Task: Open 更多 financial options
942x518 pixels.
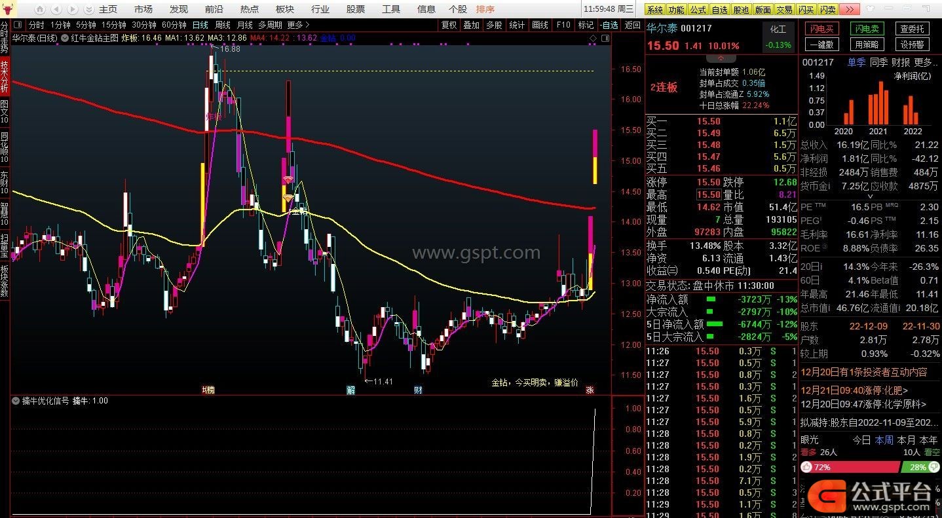Action: click(926, 62)
